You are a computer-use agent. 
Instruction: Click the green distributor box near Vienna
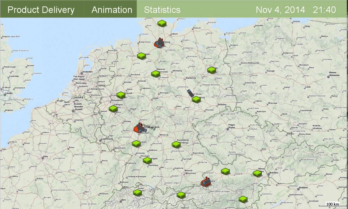[257, 174]
